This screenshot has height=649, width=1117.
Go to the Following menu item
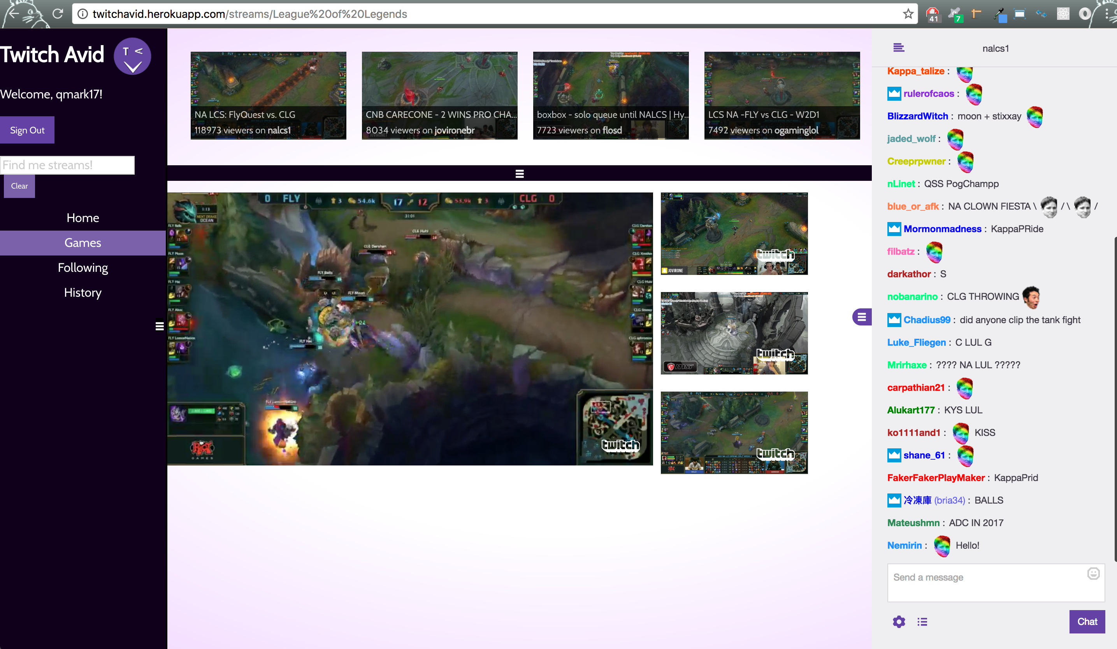[x=83, y=268]
